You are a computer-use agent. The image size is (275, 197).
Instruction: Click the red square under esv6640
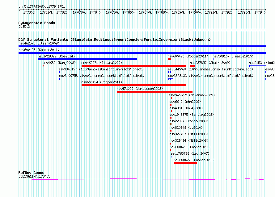tap(171, 105)
